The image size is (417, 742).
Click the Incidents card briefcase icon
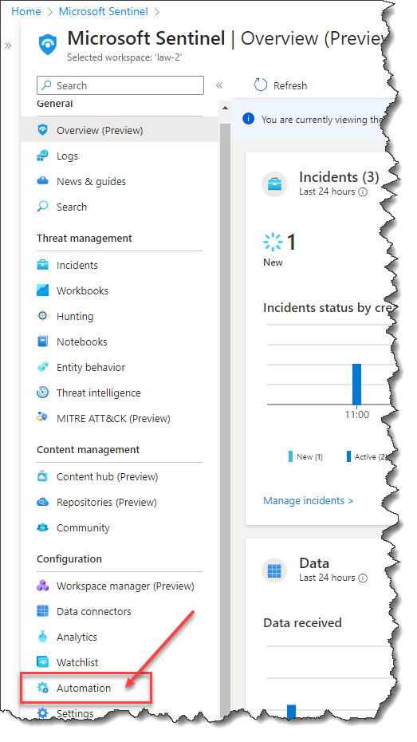point(274,184)
